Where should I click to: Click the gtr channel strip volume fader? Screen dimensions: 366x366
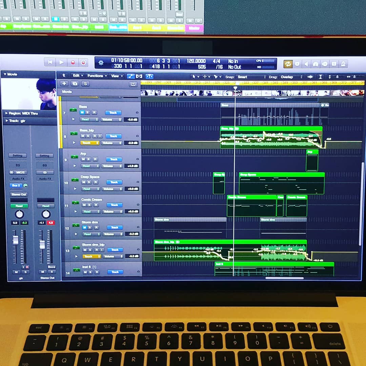16,240
